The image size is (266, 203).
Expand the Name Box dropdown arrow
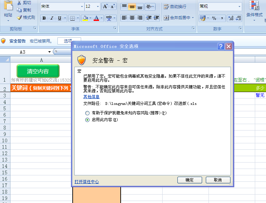click(x=49, y=52)
